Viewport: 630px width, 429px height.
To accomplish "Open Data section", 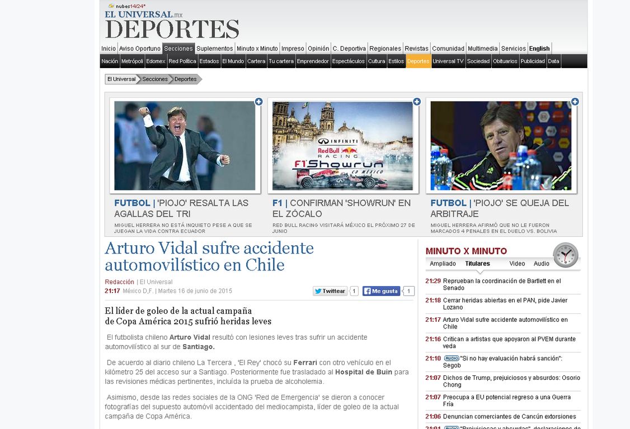I will click(x=553, y=61).
